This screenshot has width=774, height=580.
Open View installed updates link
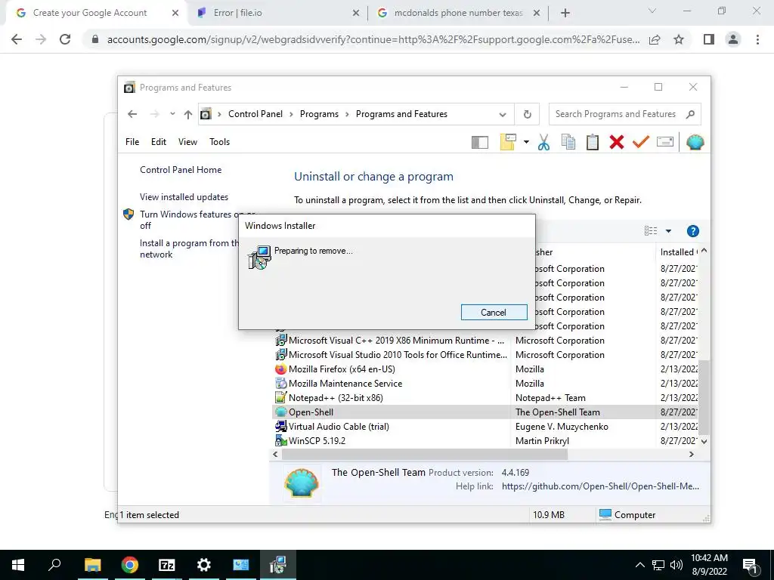point(184,197)
